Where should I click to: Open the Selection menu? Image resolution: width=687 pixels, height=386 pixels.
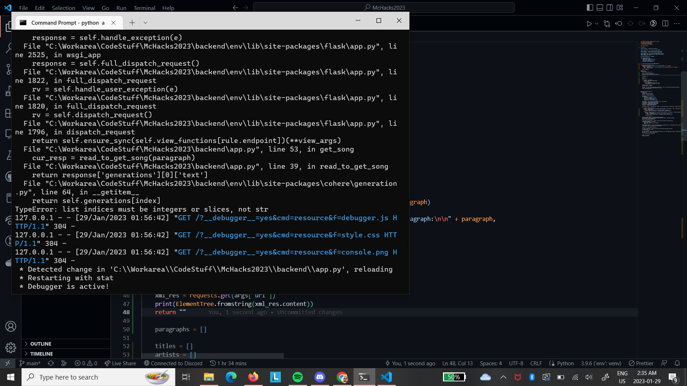point(63,8)
